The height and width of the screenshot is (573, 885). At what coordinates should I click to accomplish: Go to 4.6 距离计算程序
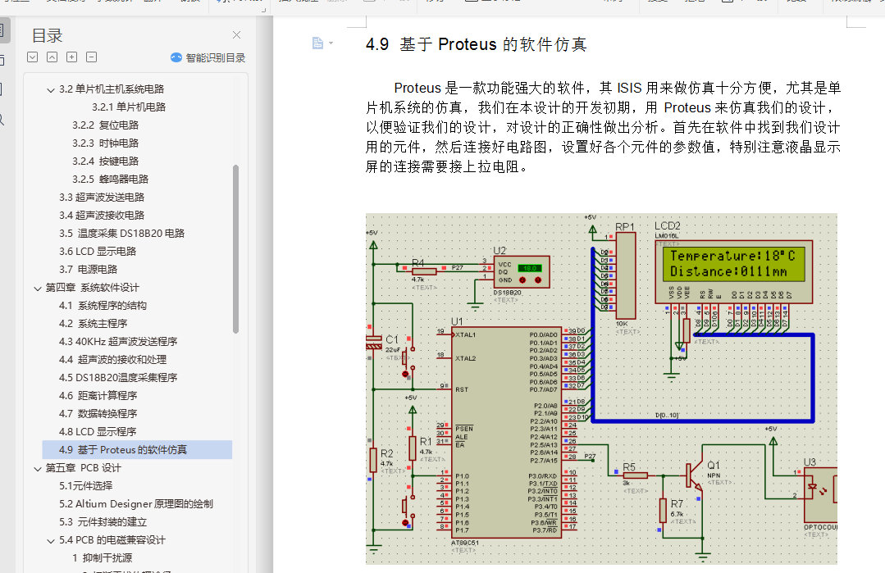[x=98, y=396]
